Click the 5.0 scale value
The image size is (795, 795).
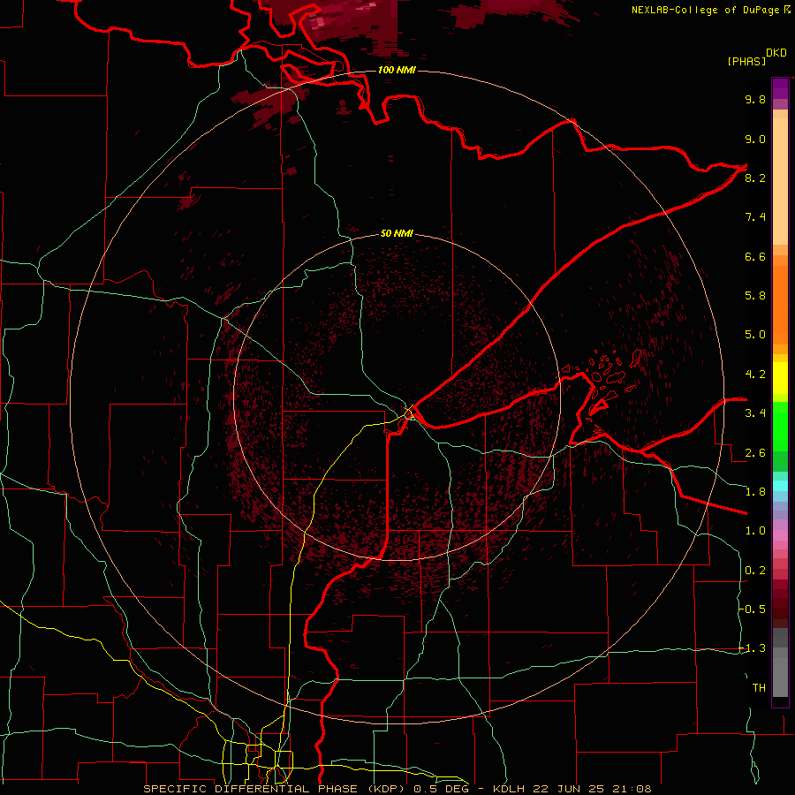coord(755,335)
